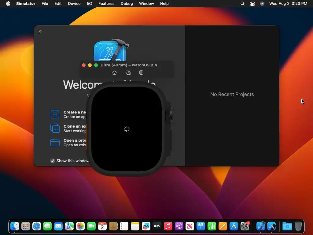Select the 'Create a ne...' option text
This screenshot has height=235, width=313.
coord(75,112)
